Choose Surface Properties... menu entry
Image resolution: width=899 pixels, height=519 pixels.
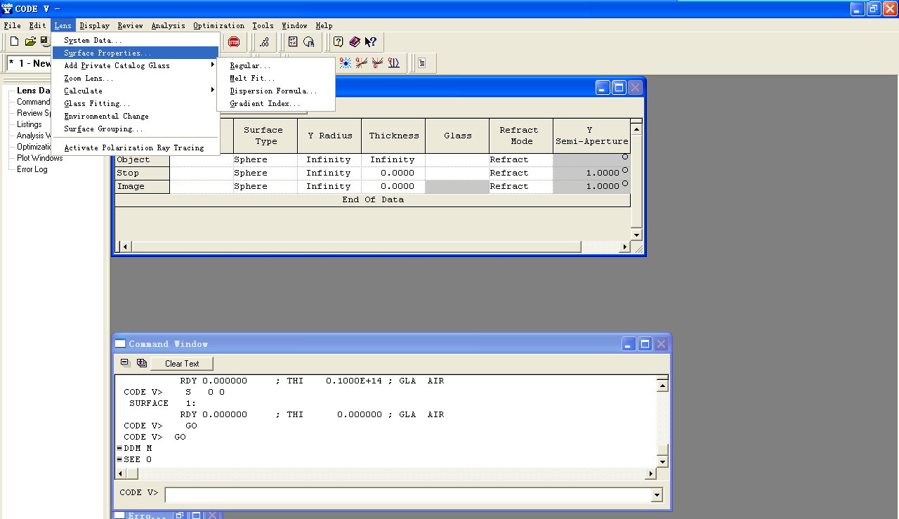click(x=136, y=53)
